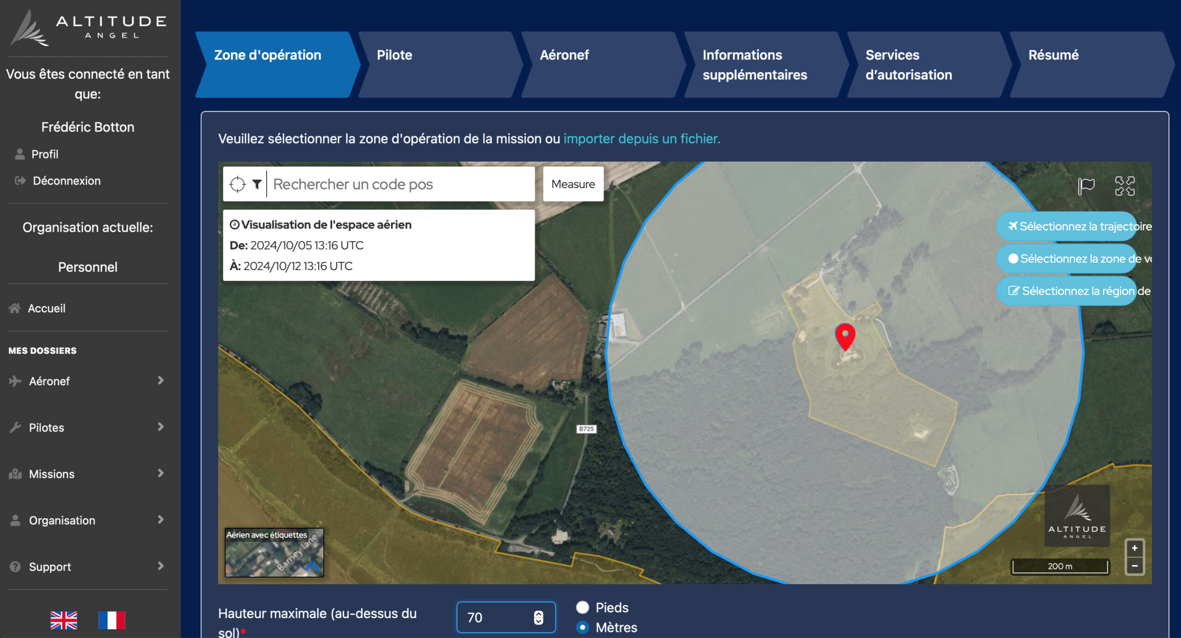Click the Support question mark icon
The image size is (1181, 638).
pyautogui.click(x=15, y=567)
